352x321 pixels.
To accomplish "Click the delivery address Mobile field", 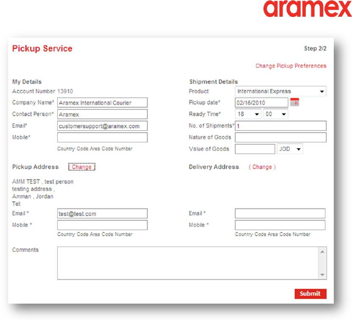I will (280, 225).
